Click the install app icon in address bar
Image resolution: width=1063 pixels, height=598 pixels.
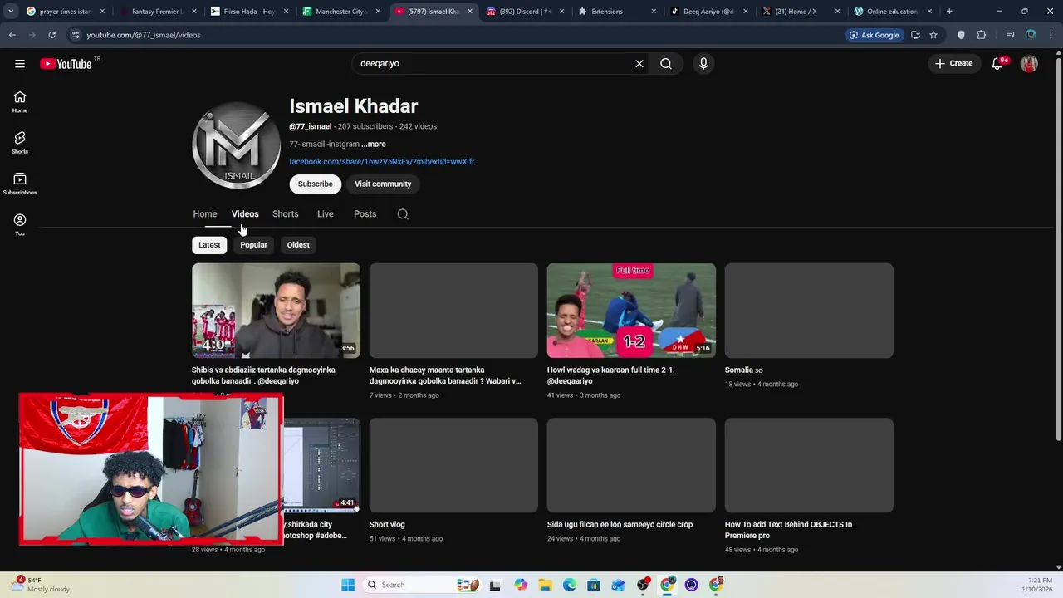click(x=915, y=35)
